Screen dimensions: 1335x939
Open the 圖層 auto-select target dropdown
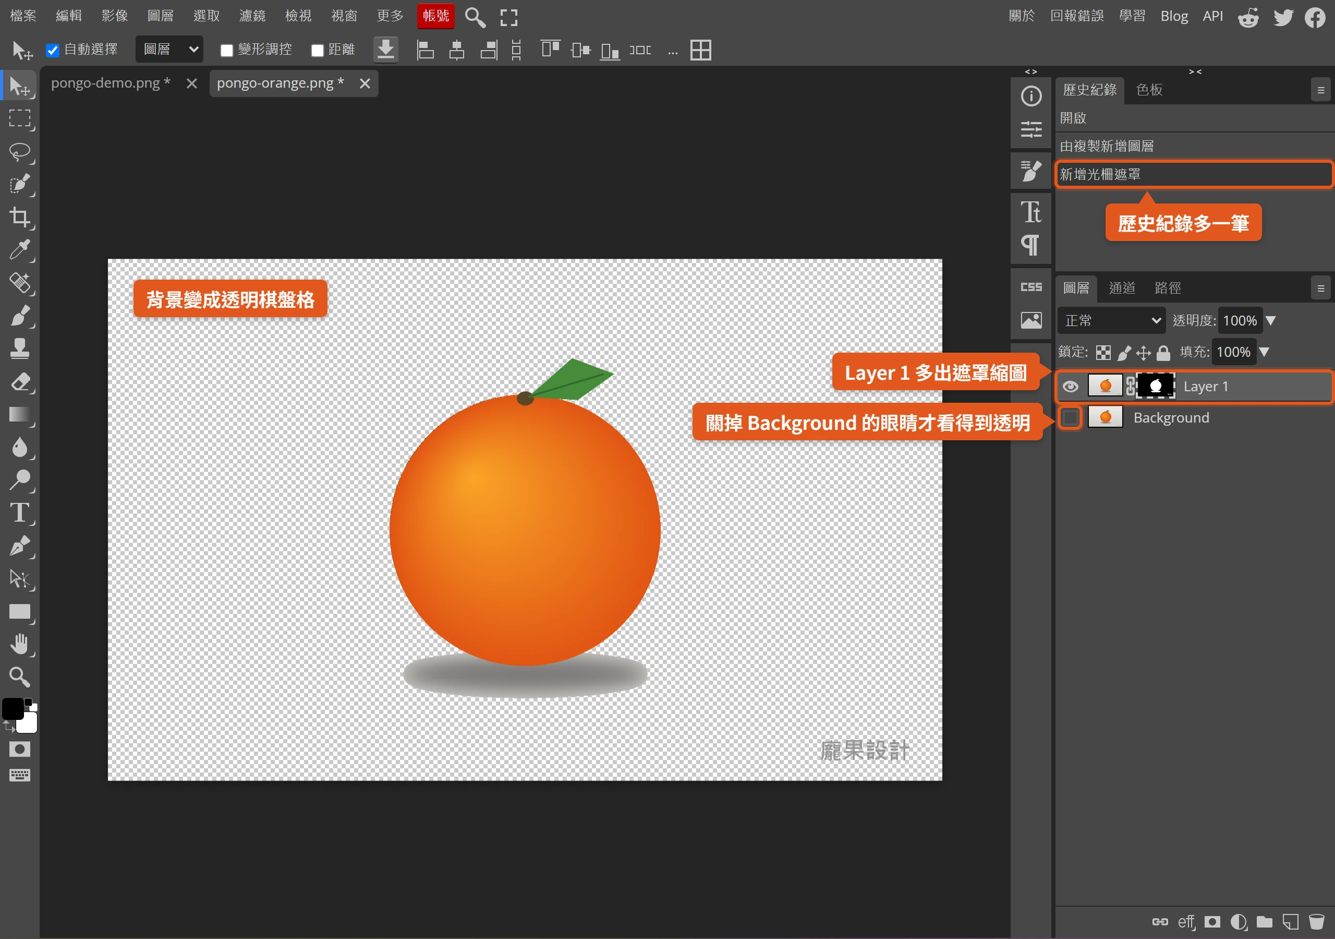170,50
